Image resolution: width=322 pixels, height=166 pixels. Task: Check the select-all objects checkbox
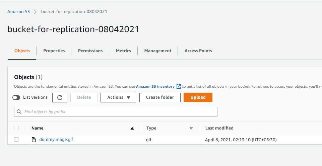16,128
